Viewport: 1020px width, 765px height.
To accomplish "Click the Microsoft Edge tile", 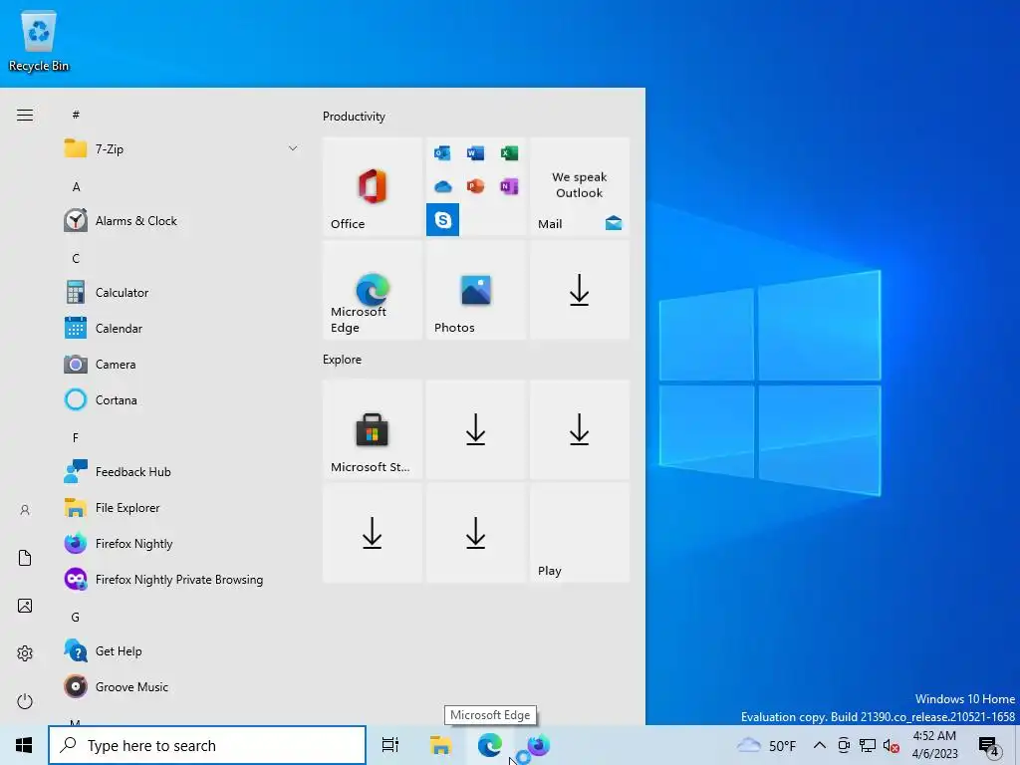I will 373,290.
